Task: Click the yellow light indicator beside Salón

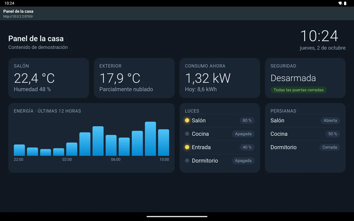Action: point(187,120)
